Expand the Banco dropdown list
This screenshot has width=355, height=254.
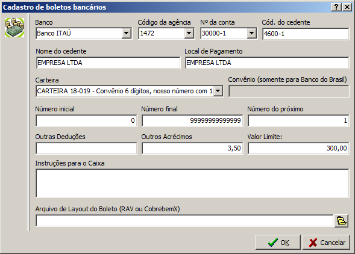point(127,34)
